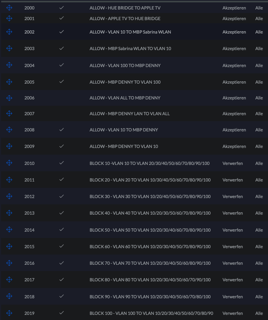268x320 pixels.
Task: Click the drag icon beside rule 2013
Action: point(9,213)
